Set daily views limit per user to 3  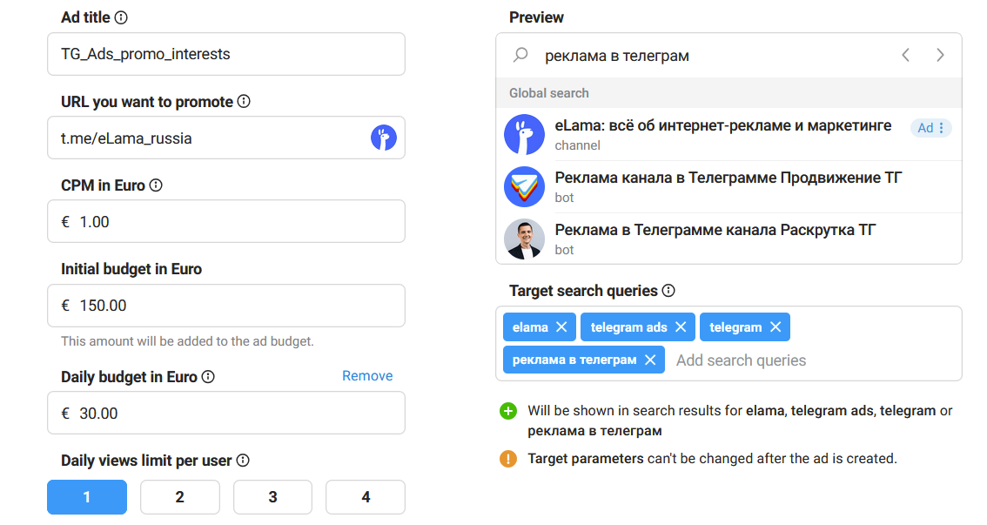(272, 496)
